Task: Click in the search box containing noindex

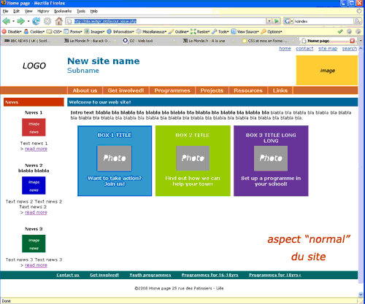Action: [323, 21]
